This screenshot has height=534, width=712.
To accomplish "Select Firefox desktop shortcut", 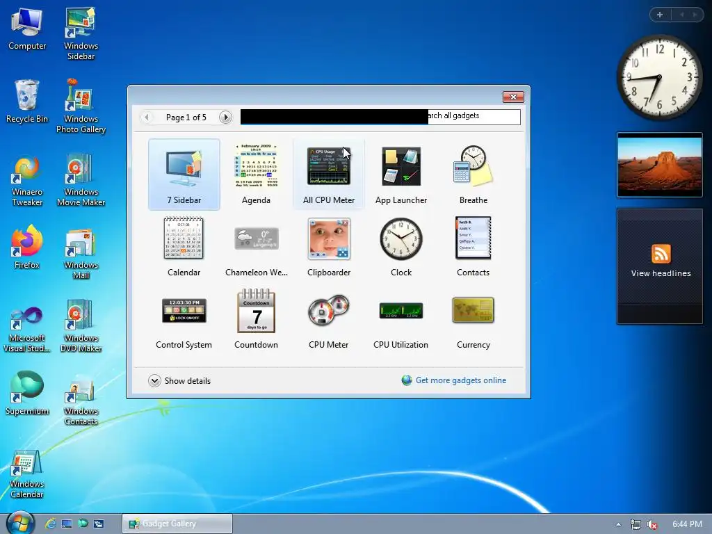I will pyautogui.click(x=27, y=248).
